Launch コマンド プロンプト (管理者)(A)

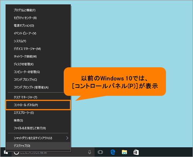(x=38, y=87)
